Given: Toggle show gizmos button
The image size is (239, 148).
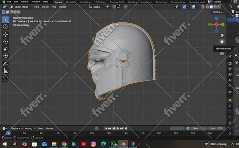Looking at the screenshot, I should (x=184, y=7).
